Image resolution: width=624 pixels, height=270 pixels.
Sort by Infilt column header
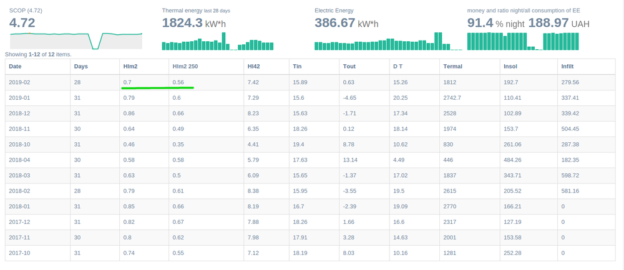point(568,66)
